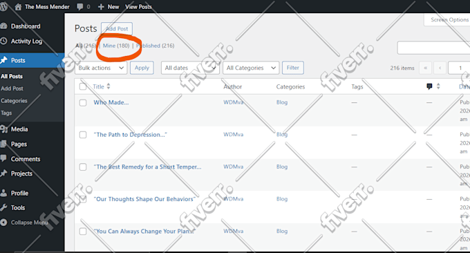This screenshot has height=253, width=470.
Task: Open the Tools wrench icon
Action: tap(3, 207)
